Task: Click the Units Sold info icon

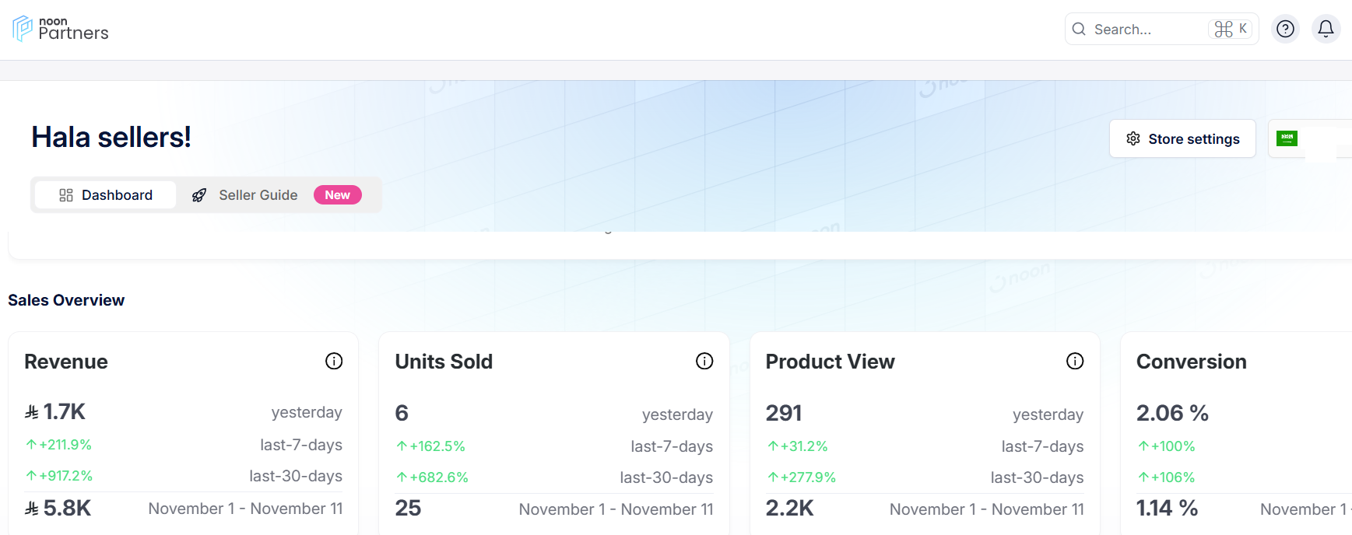Action: click(704, 361)
